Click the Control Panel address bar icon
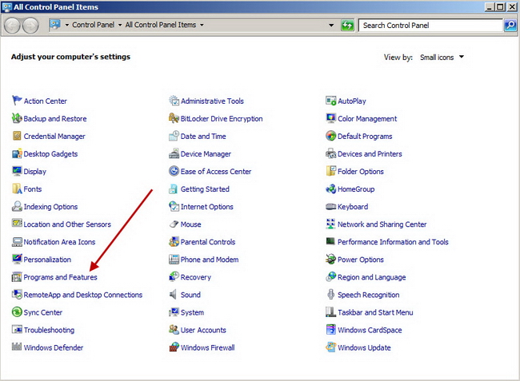The height and width of the screenshot is (381, 520). pyautogui.click(x=55, y=25)
